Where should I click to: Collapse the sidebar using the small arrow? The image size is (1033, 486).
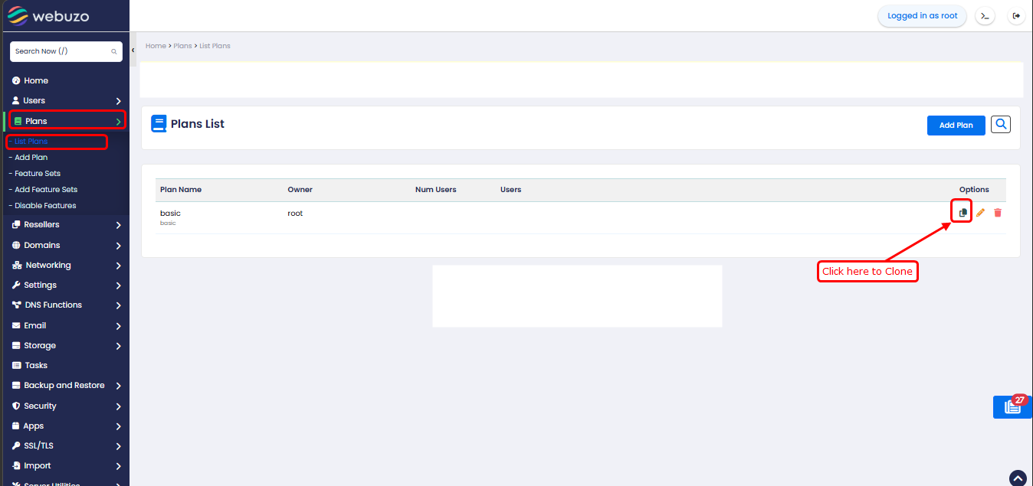[x=133, y=51]
